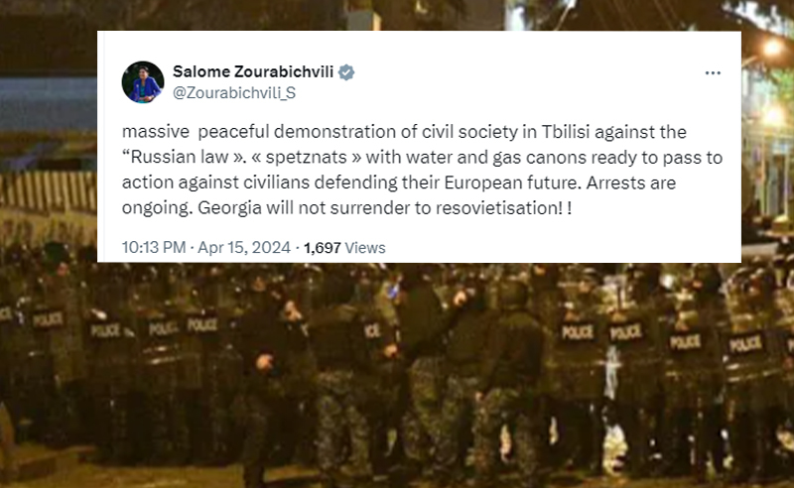Click the word spetznats in the tweet

(307, 157)
